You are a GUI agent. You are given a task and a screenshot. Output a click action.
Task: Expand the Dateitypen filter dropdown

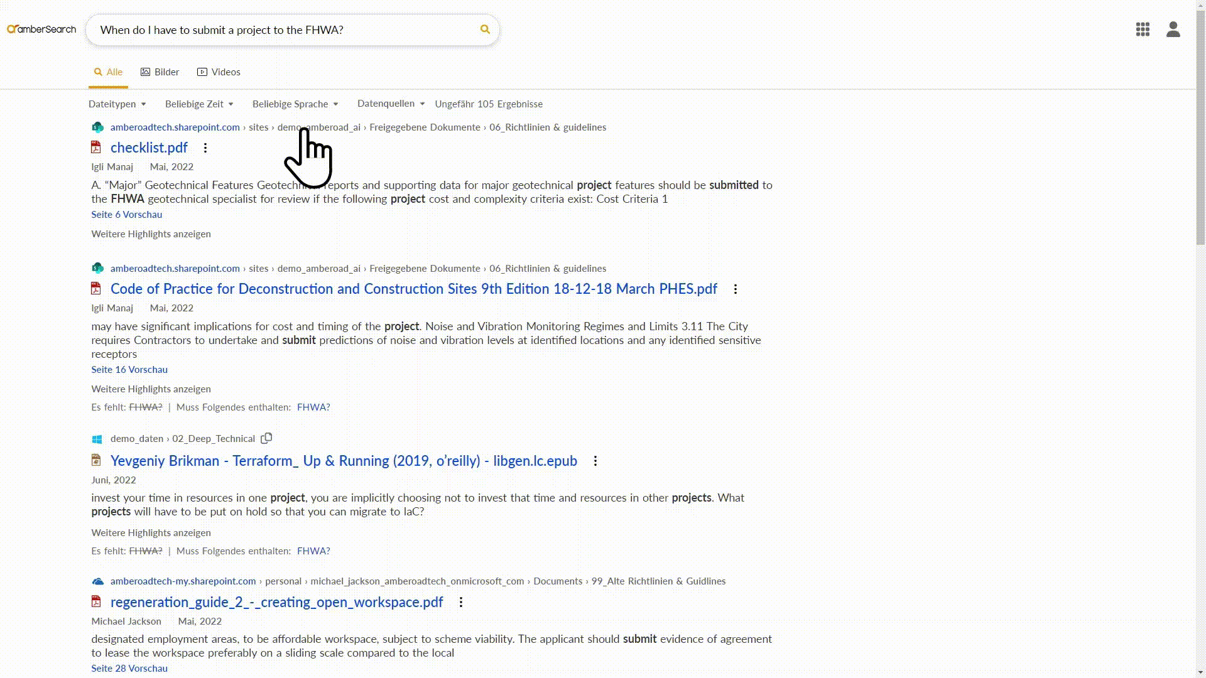tap(117, 104)
